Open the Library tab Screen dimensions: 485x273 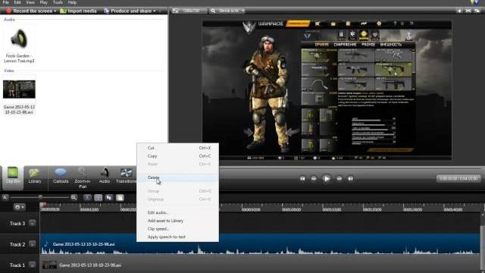pos(35,175)
